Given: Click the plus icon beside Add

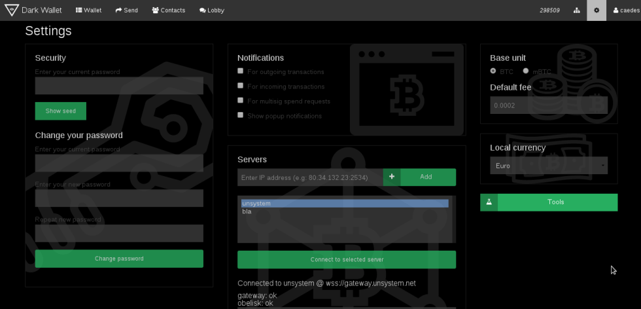Looking at the screenshot, I should [392, 177].
